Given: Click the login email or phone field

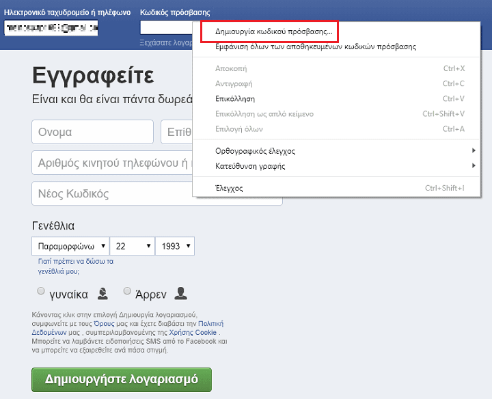Looking at the screenshot, I should tap(51, 28).
